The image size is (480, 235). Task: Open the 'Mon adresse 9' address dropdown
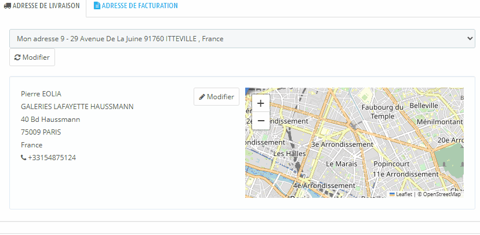coord(242,39)
